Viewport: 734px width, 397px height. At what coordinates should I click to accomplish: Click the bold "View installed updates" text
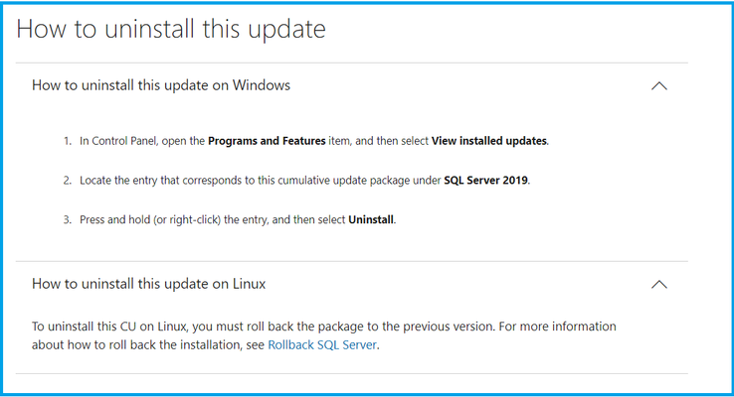point(489,141)
